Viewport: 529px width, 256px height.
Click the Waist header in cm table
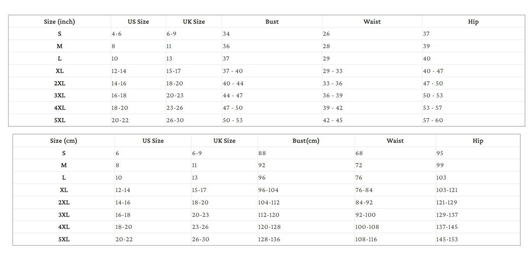pyautogui.click(x=395, y=141)
